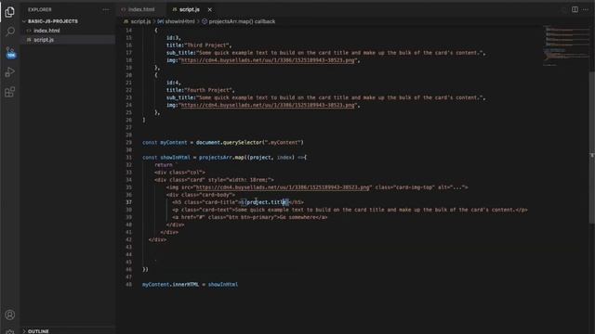Open index.html in the Explorer tree

(x=46, y=31)
